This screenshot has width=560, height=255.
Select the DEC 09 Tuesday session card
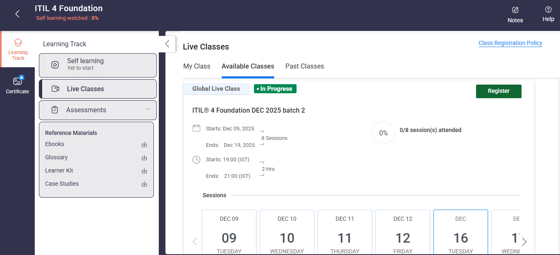(229, 233)
